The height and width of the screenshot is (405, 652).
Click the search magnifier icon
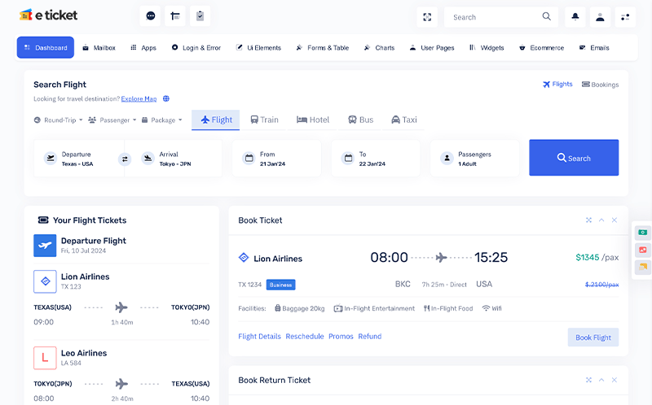tap(546, 16)
